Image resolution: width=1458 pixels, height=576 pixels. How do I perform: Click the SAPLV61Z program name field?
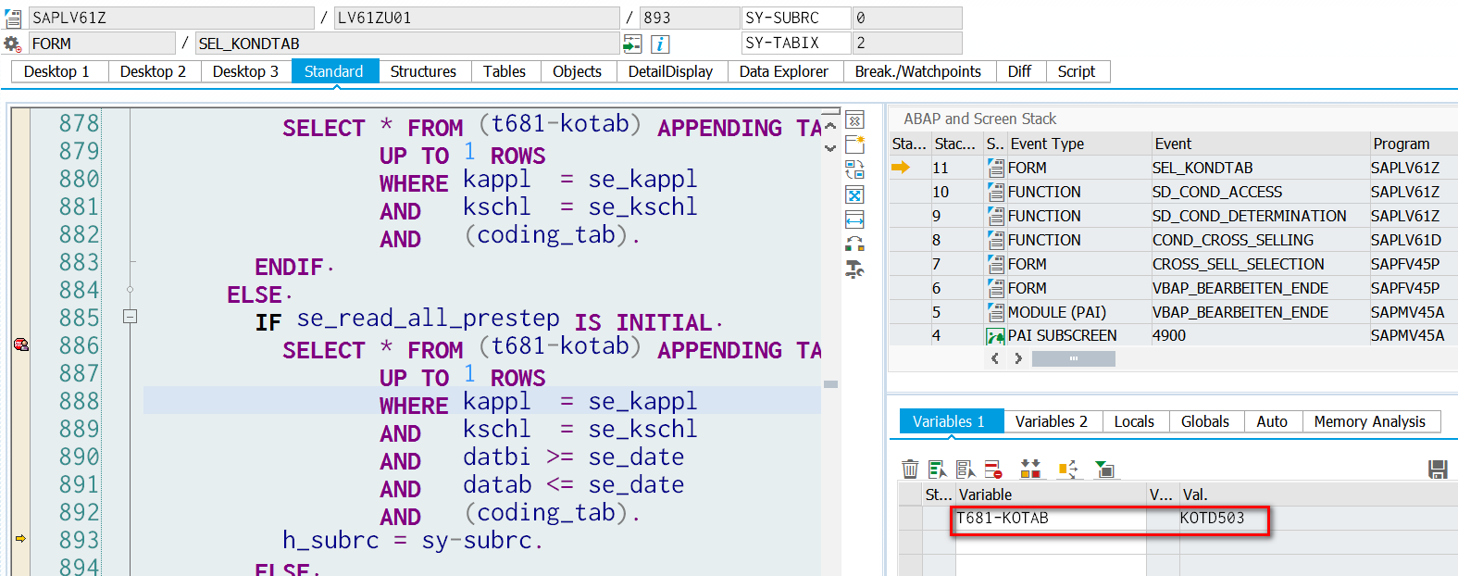click(x=171, y=18)
